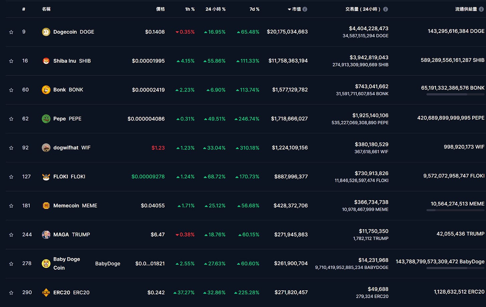Click the Bonk circulating supply progress bar
The height and width of the screenshot is (307, 486).
pos(455,95)
